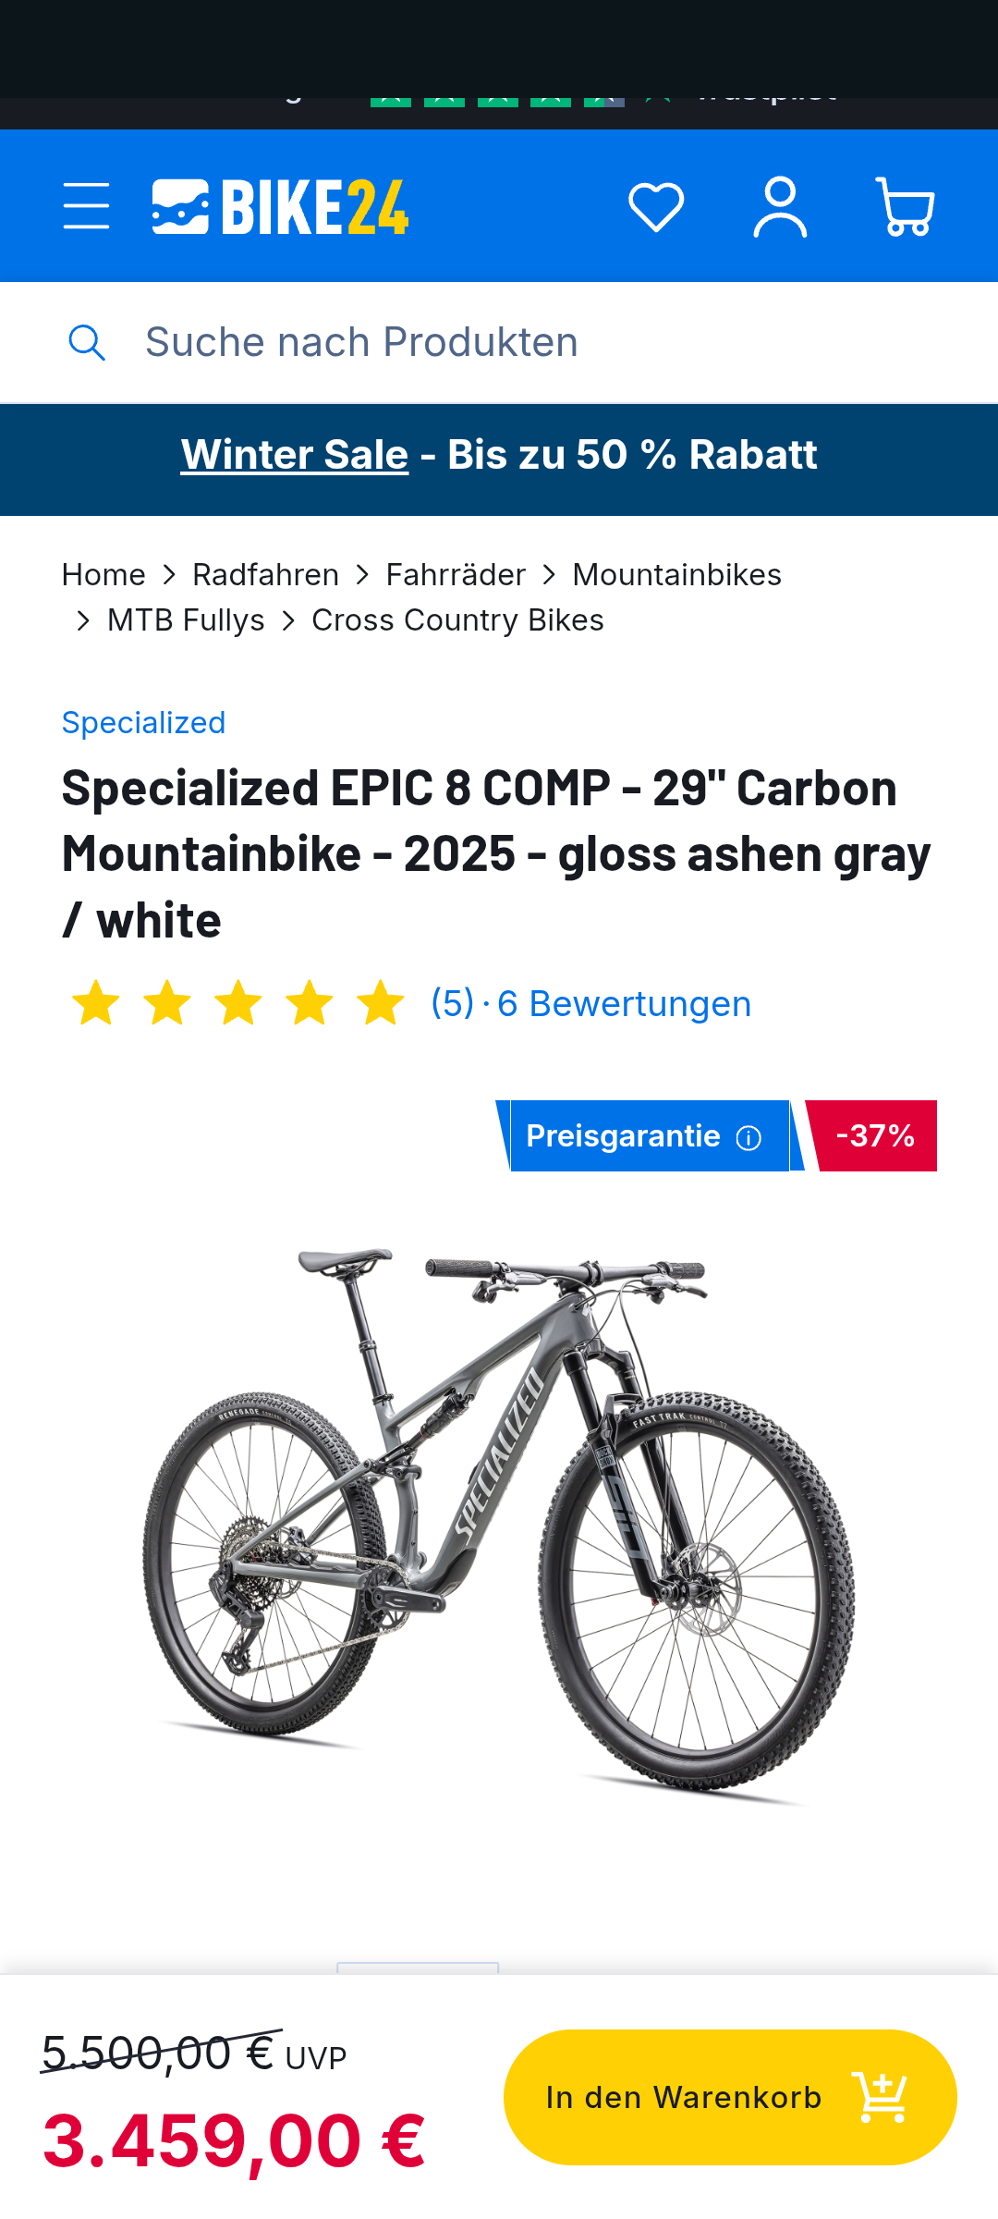
Task: Click the five-star rating stars
Action: point(238,1004)
